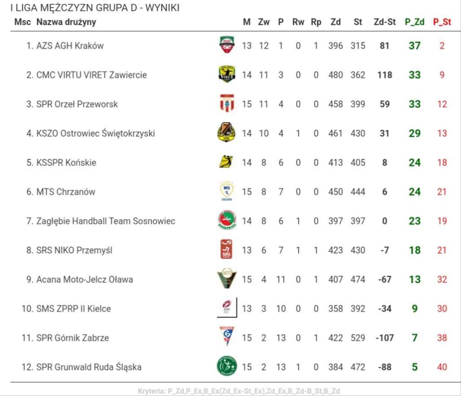This screenshot has width=461, height=396.
Task: Open the MTS Chrzanów team name
Action: pyautogui.click(x=66, y=192)
